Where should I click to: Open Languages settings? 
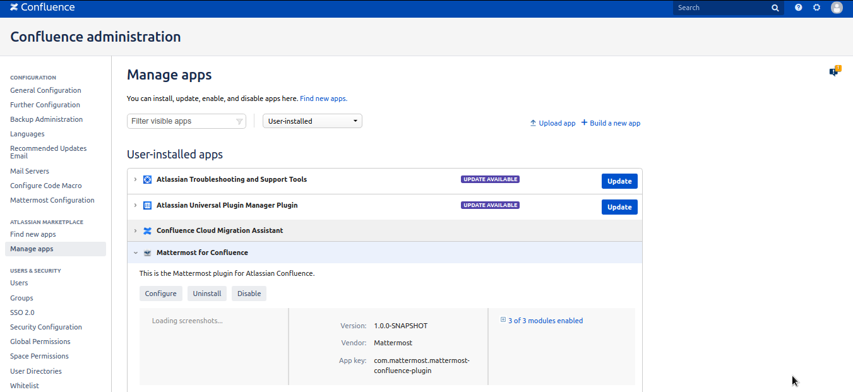click(27, 134)
